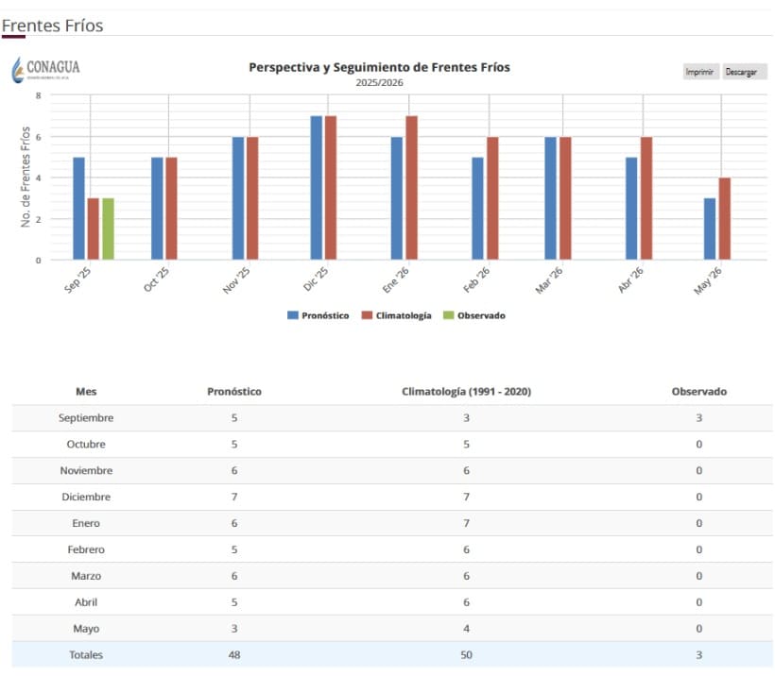This screenshot has height=676, width=775.
Task: Select the Septiembre table row
Action: [x=391, y=418]
